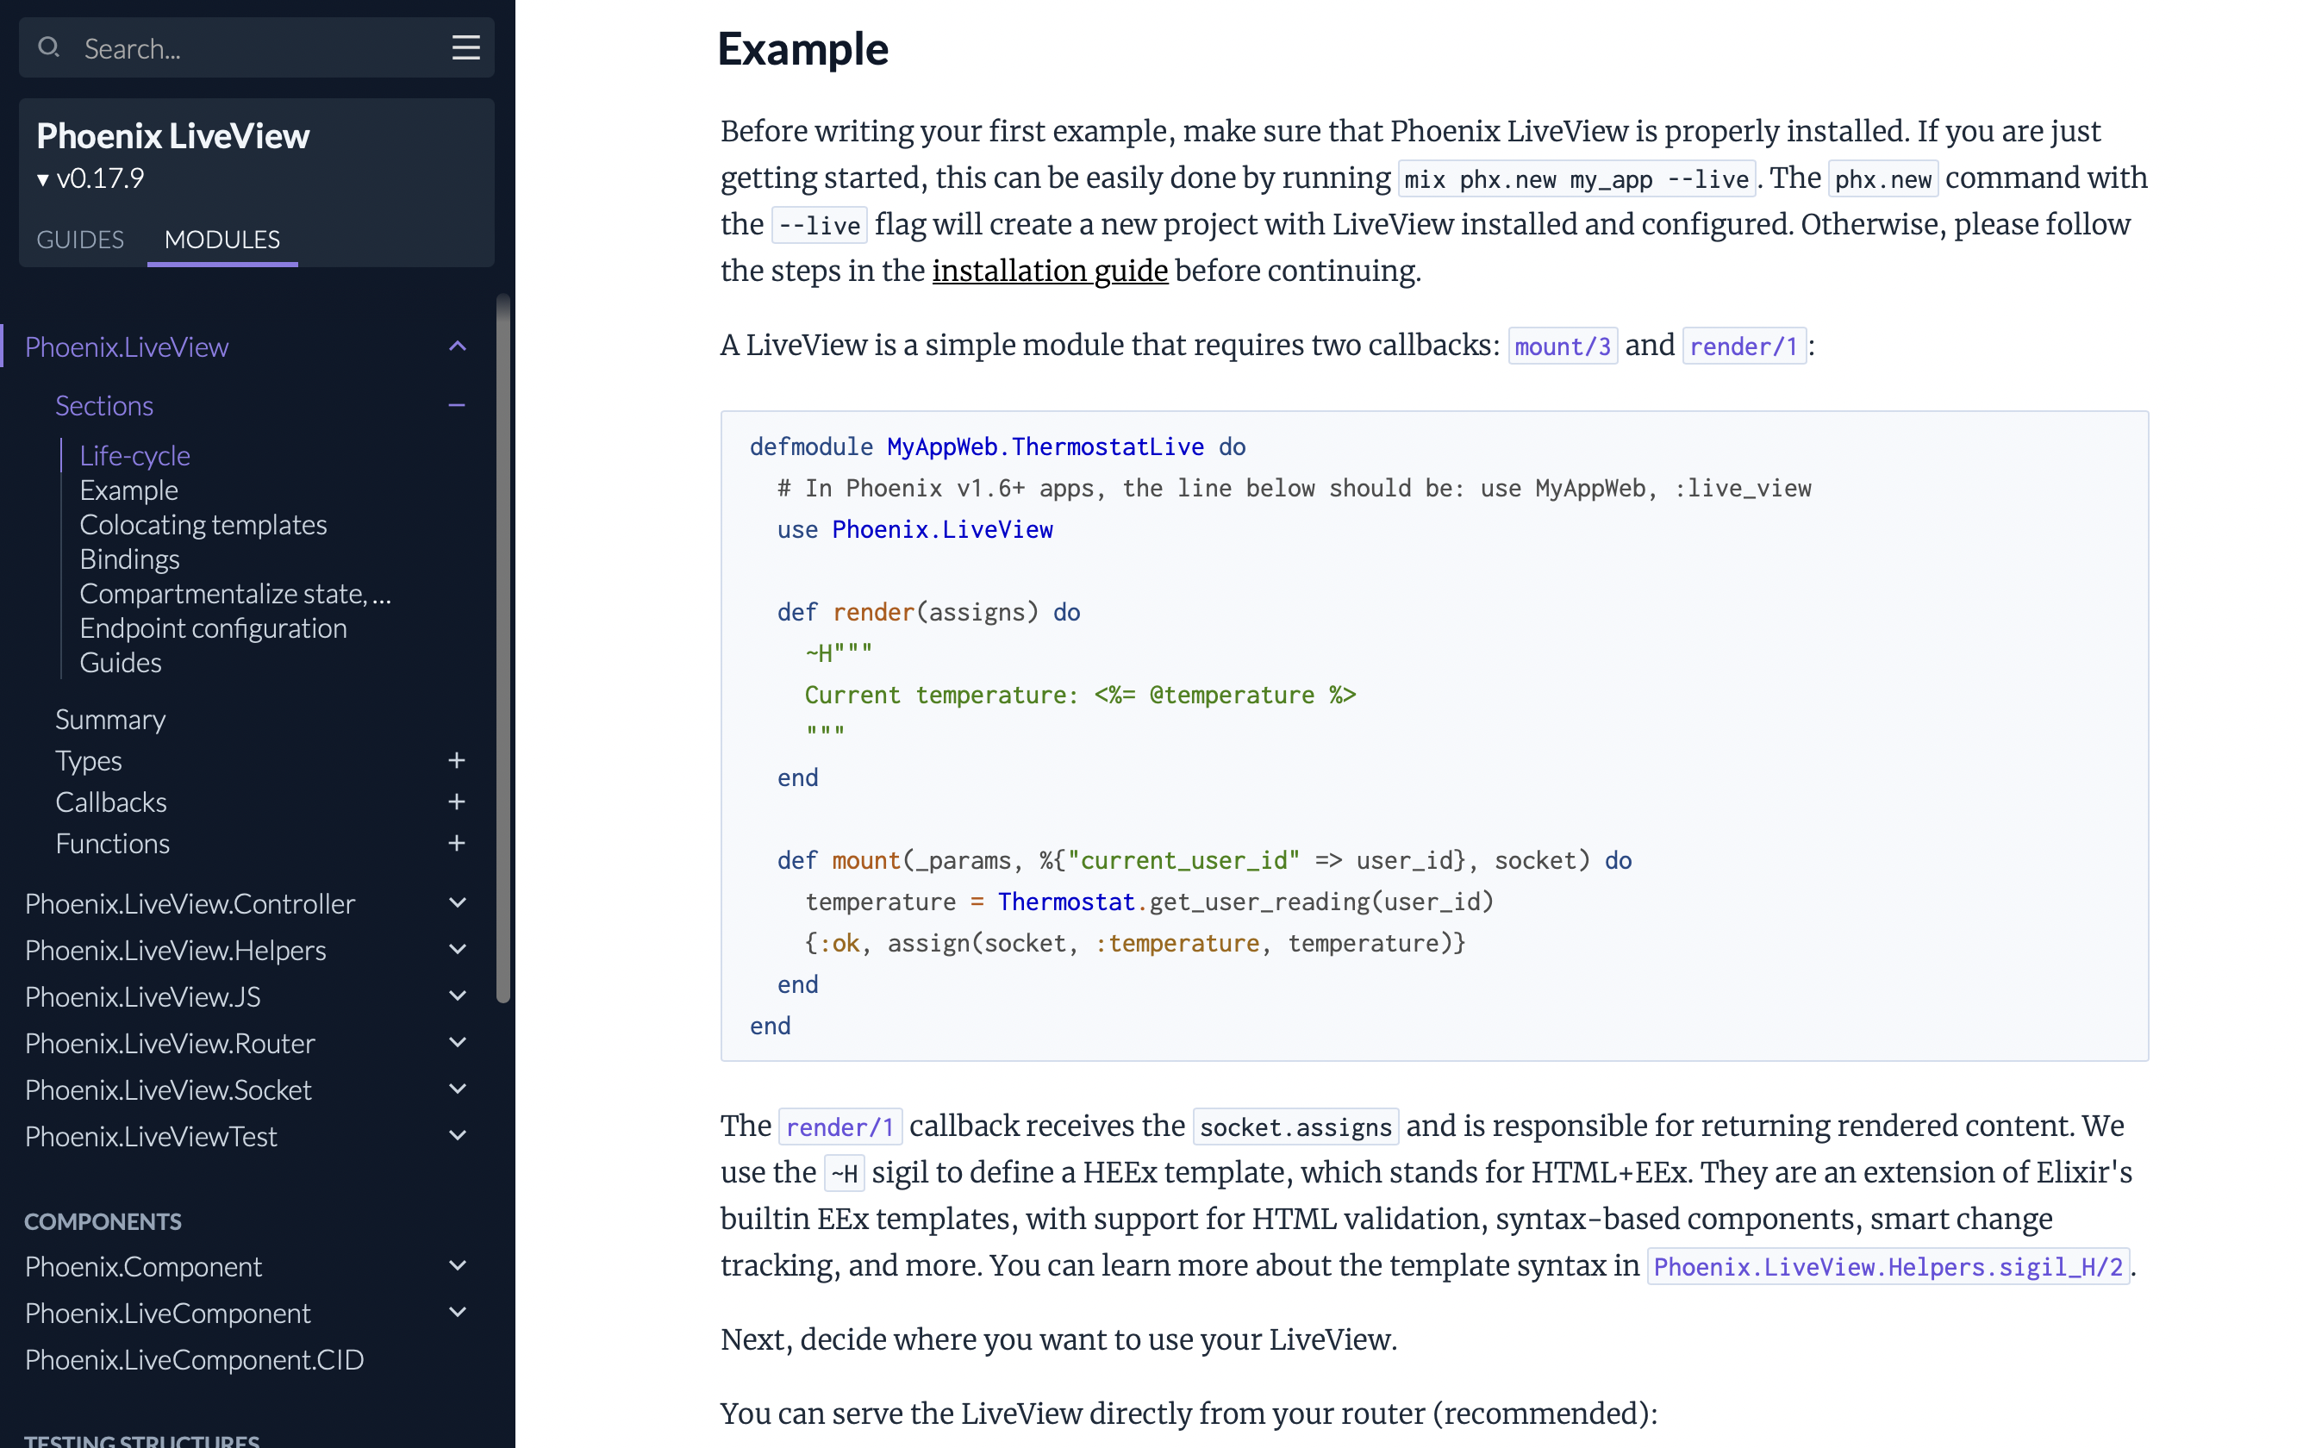Expand Phoenix.LiveView.Router in the sidebar

[457, 1043]
